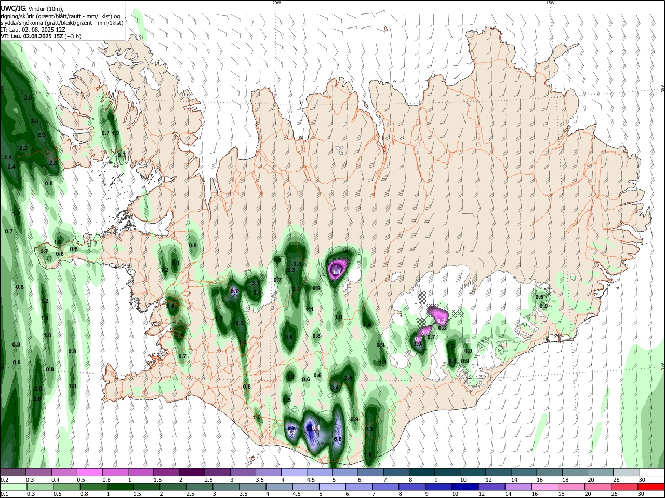Click the 3.4 rainfall value on the map
665x498 pixels.
335,388
